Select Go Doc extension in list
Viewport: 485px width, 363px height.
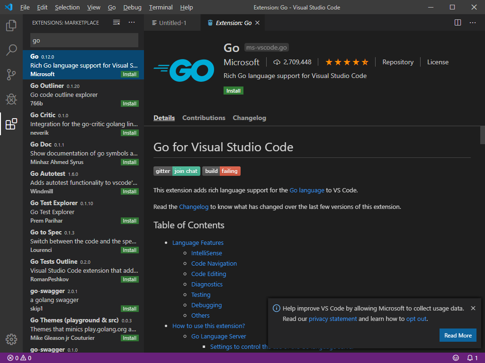point(83,153)
